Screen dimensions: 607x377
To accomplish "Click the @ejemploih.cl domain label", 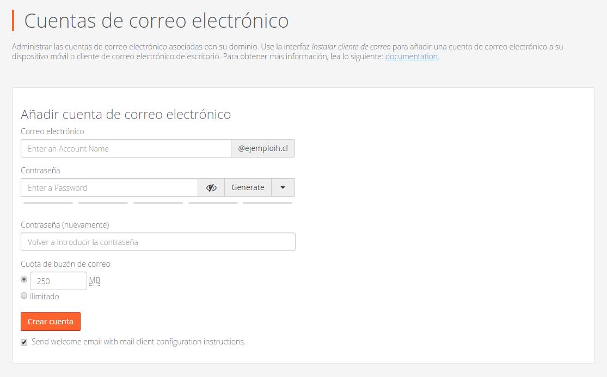I will [263, 149].
